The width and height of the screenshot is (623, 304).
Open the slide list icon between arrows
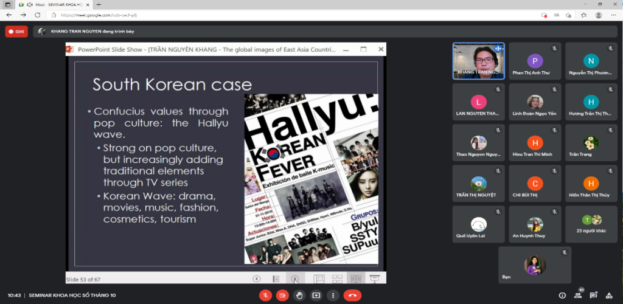click(x=276, y=279)
